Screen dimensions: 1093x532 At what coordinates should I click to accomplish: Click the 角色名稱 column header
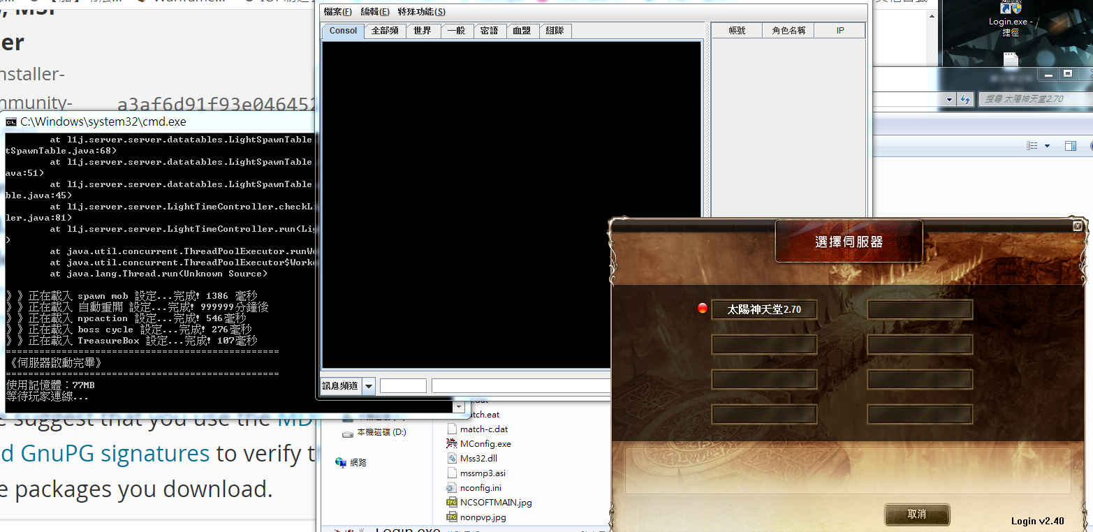(788, 31)
